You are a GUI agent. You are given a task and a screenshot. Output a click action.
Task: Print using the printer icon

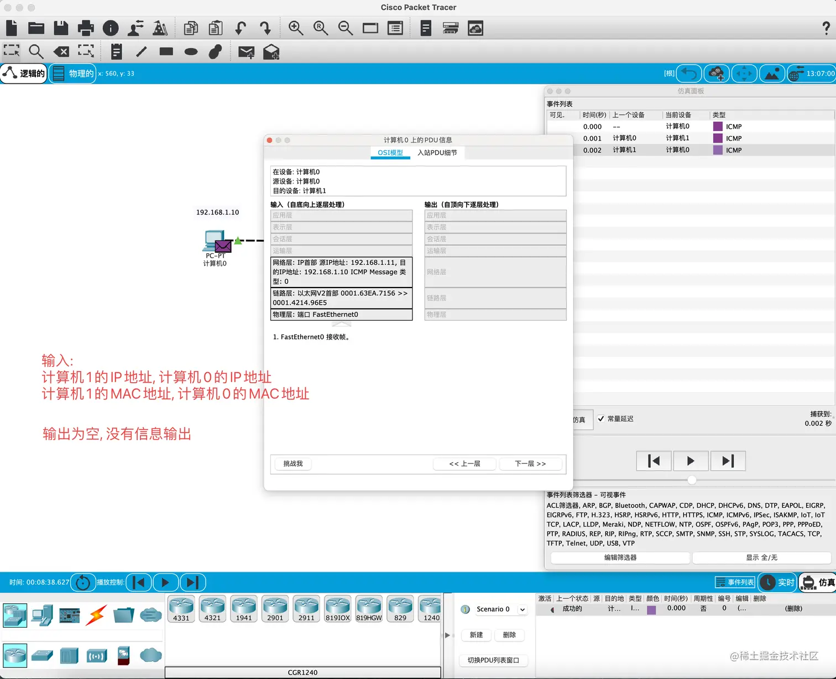pos(86,28)
